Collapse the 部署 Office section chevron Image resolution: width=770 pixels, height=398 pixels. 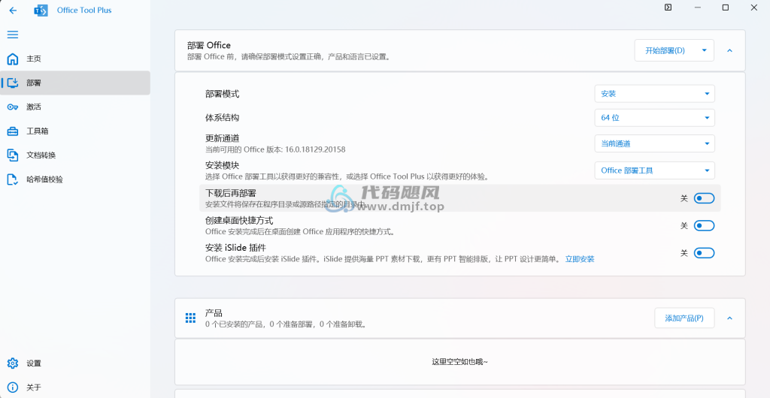729,50
